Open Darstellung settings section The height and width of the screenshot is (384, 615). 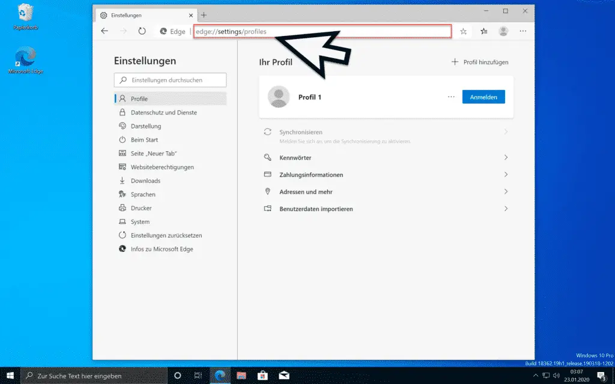pos(170,126)
